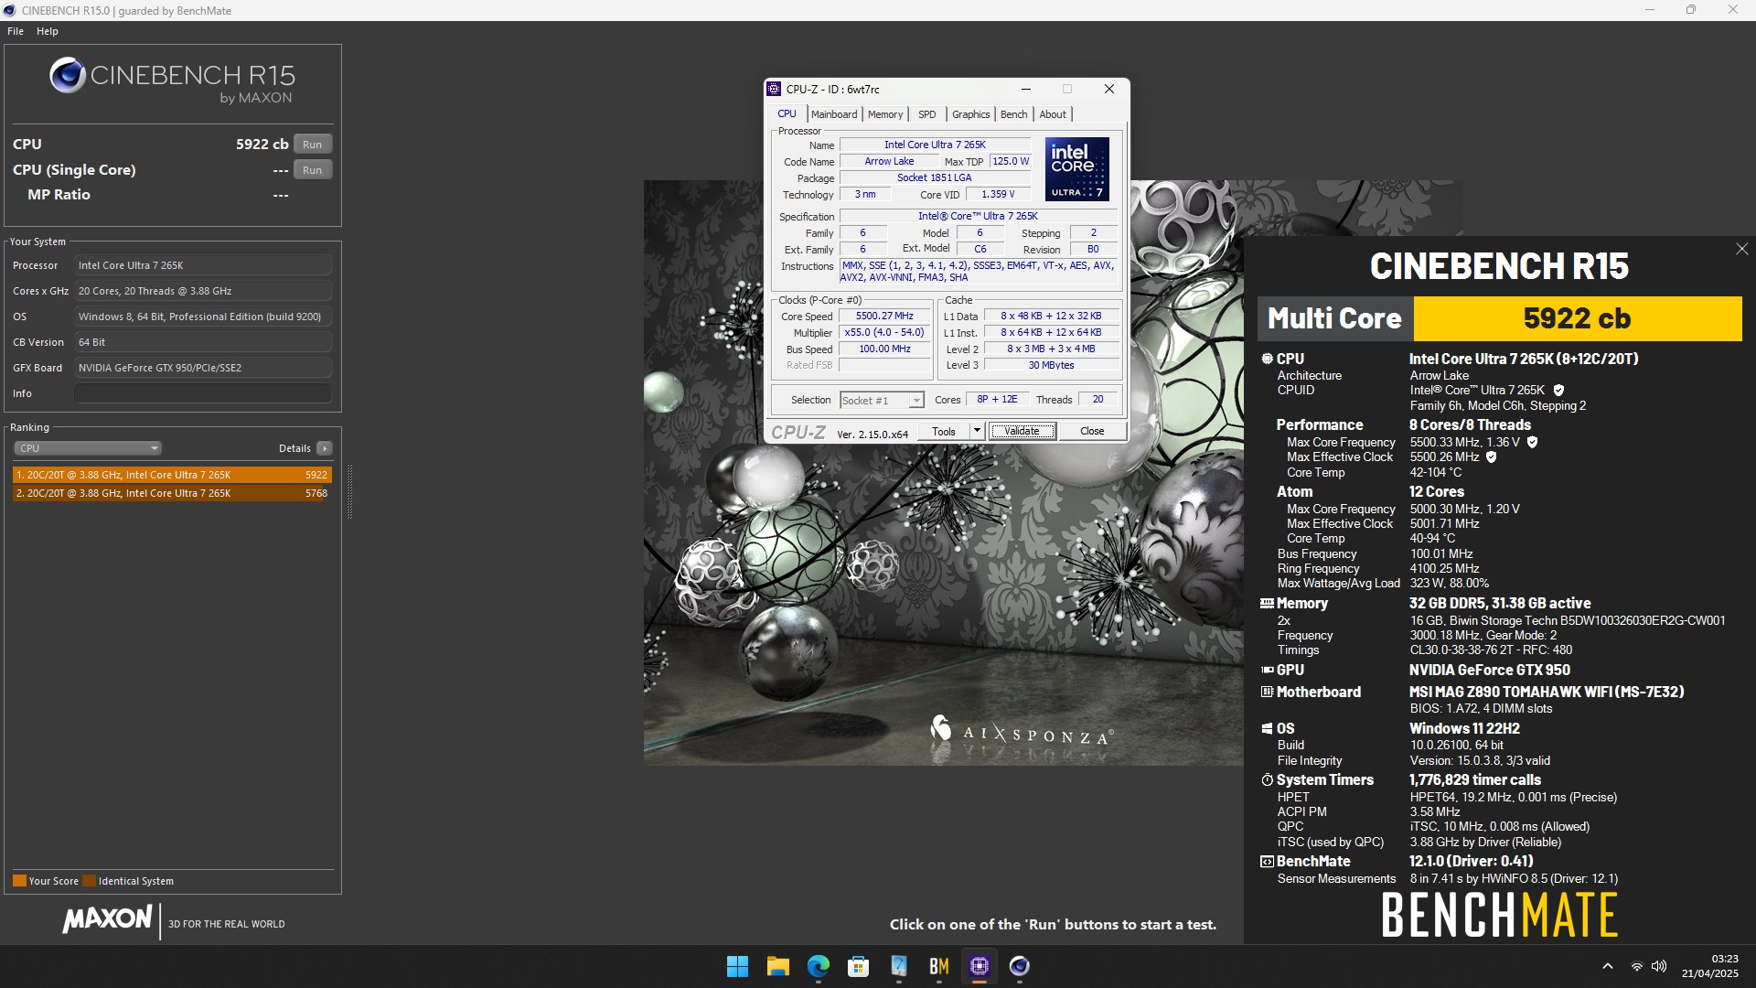The height and width of the screenshot is (988, 1756).
Task: Click the Multiplier x55.0 value
Action: click(x=884, y=332)
